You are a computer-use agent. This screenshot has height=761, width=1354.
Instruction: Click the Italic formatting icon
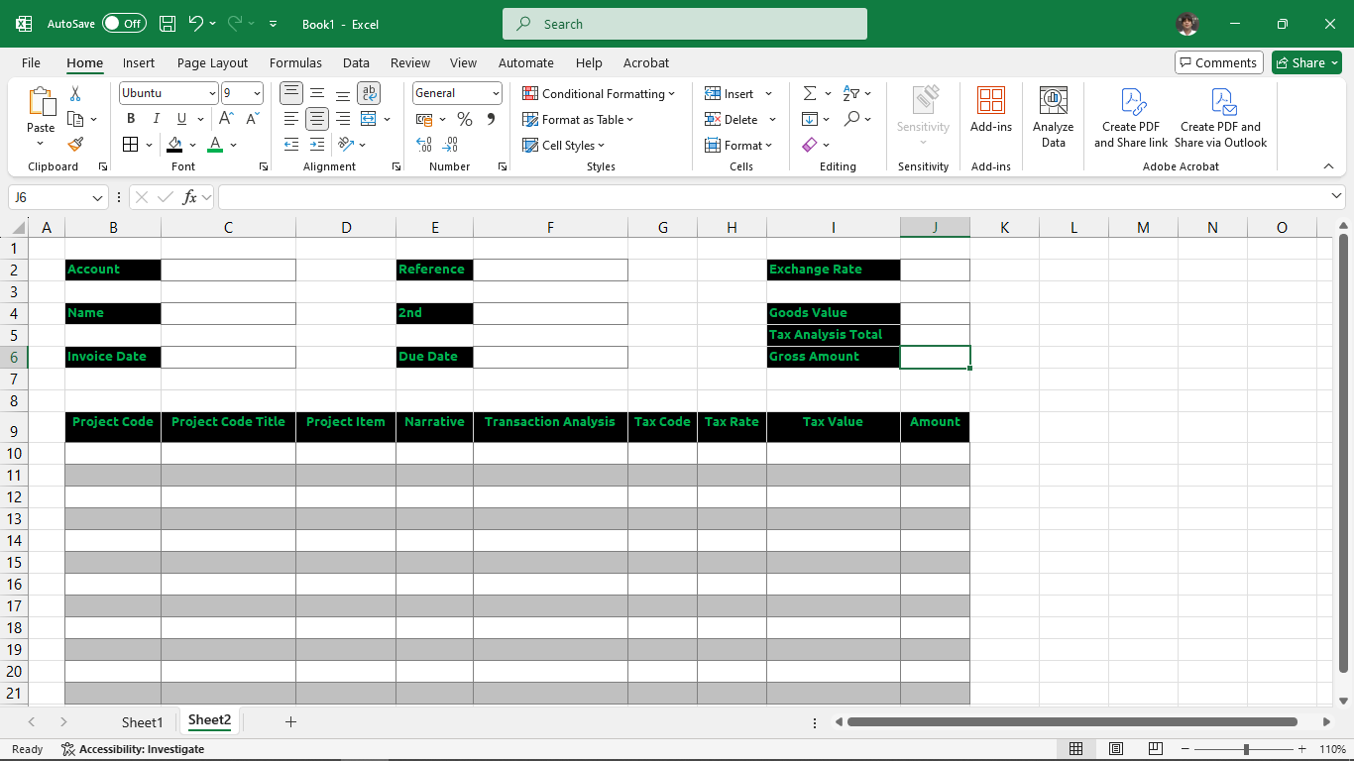tap(156, 119)
